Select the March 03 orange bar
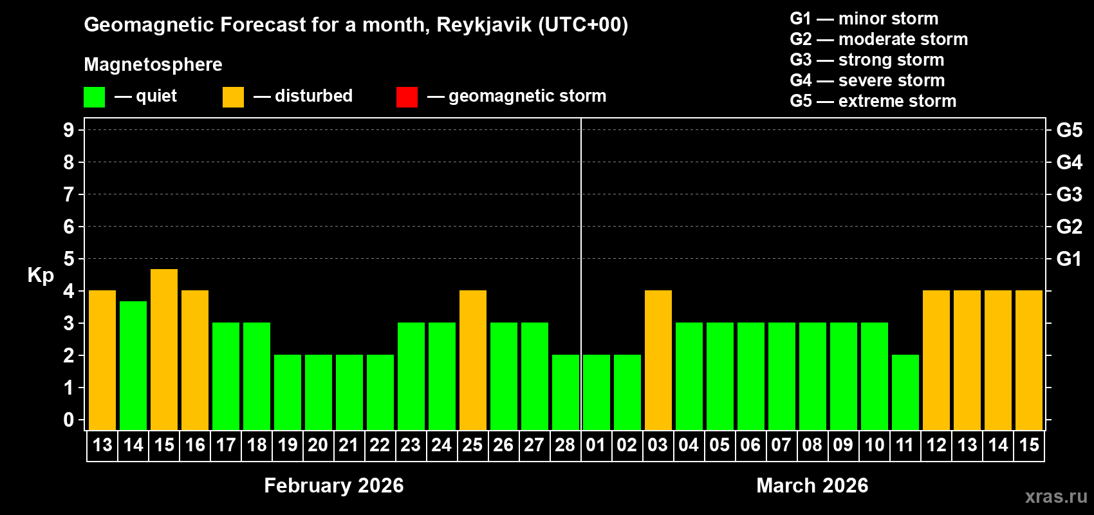This screenshot has width=1094, height=515. point(658,360)
